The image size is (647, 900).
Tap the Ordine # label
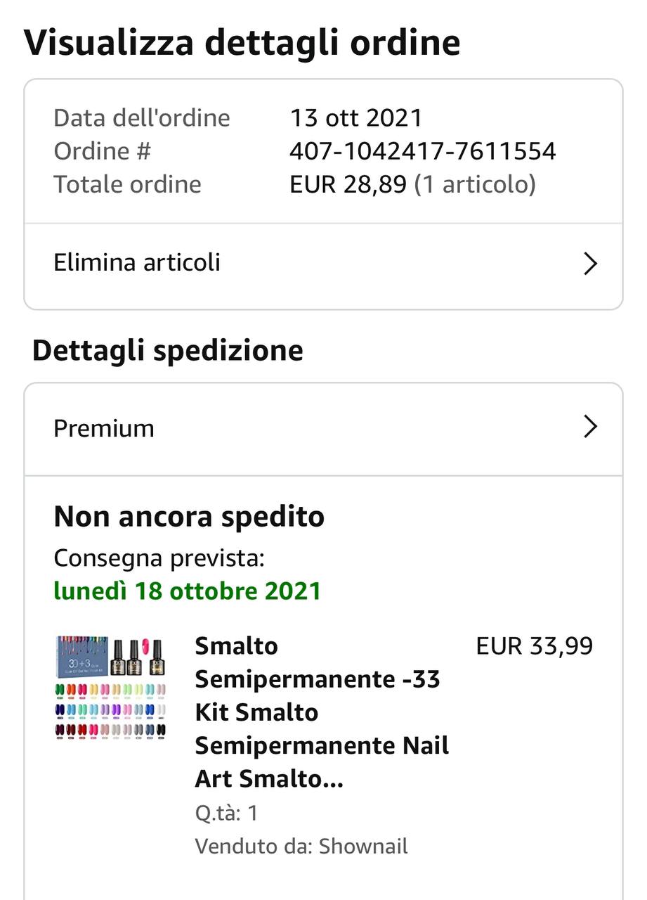click(103, 151)
